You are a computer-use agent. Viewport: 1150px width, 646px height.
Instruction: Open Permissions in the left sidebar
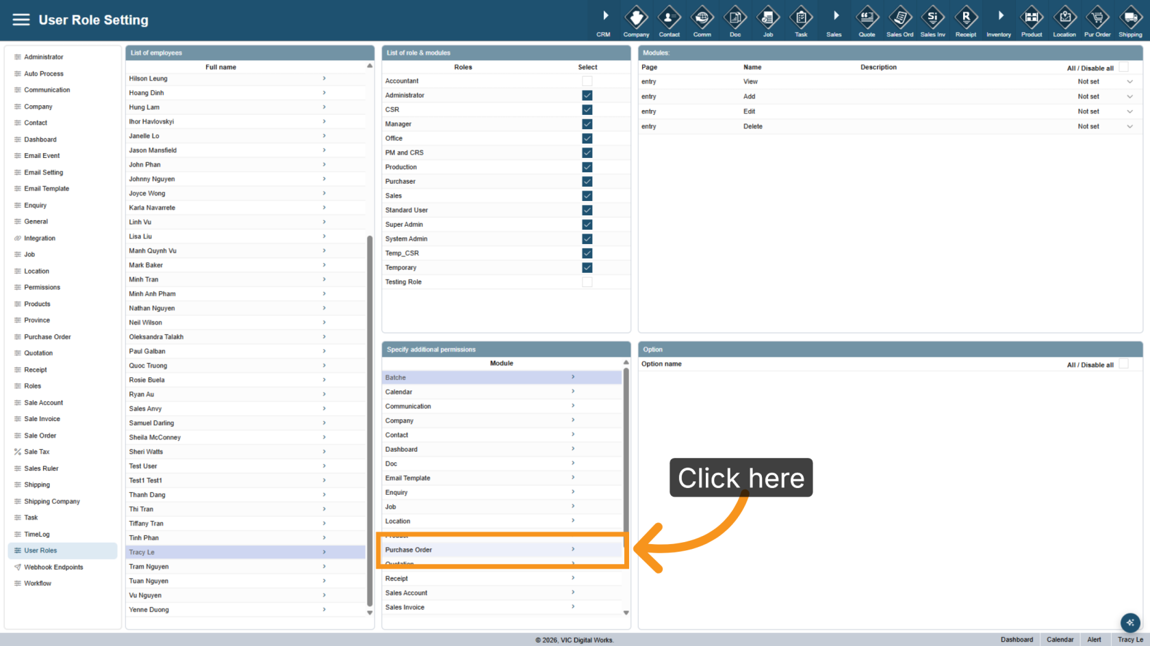pyautogui.click(x=42, y=287)
